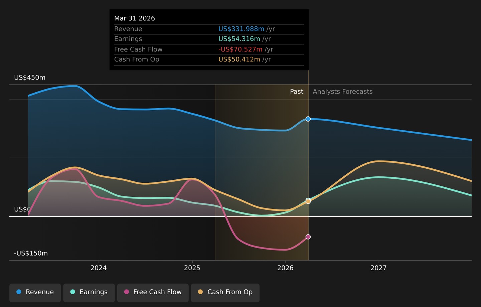
Task: Toggle the Revenue legend button
Action: click(x=35, y=293)
